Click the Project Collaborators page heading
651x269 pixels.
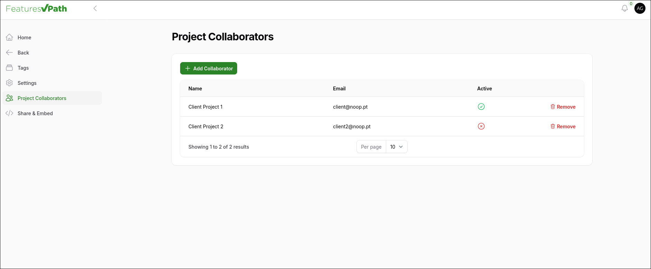tap(223, 37)
